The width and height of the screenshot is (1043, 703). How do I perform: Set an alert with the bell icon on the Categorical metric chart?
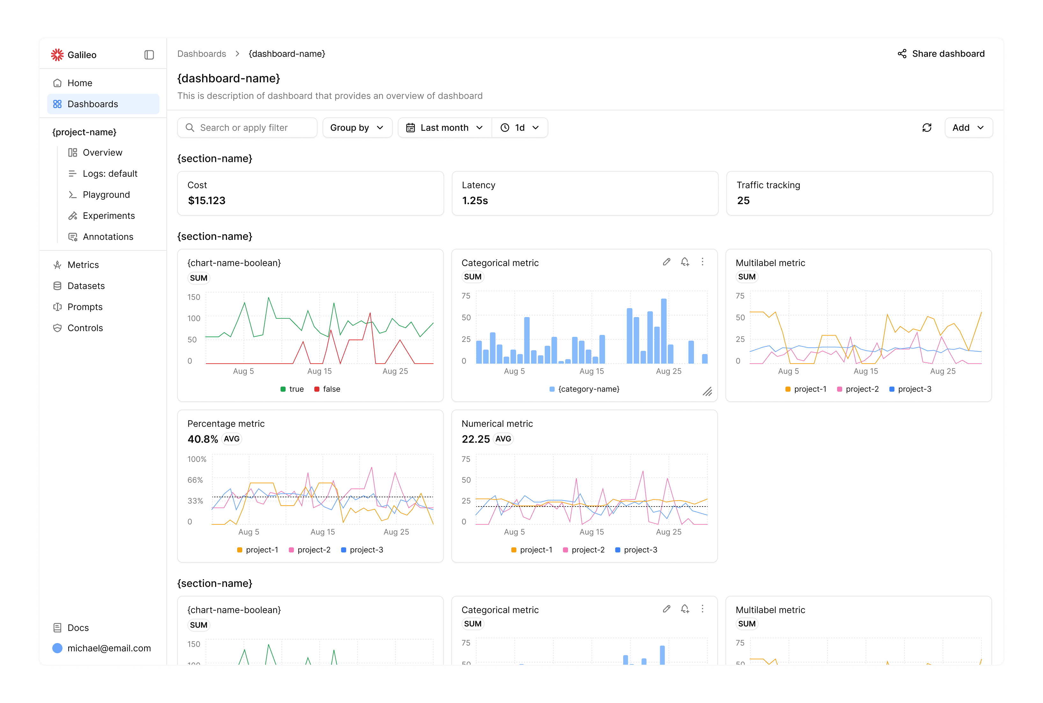685,262
